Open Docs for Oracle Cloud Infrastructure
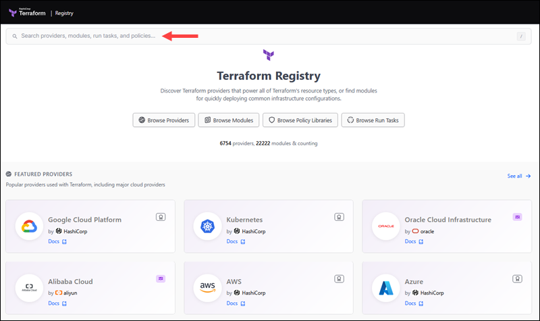 click(414, 241)
